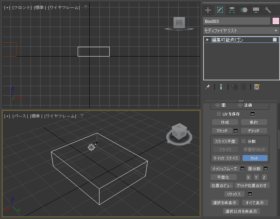Screen dimensions: 280x219
Task: Click the クイック スライス button
Action: 226,158
